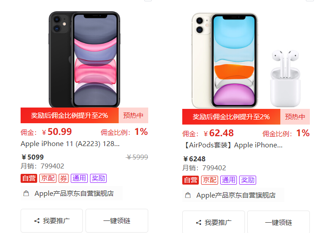
Task: Click 京配 tag on the second product
Action: tap(210, 180)
